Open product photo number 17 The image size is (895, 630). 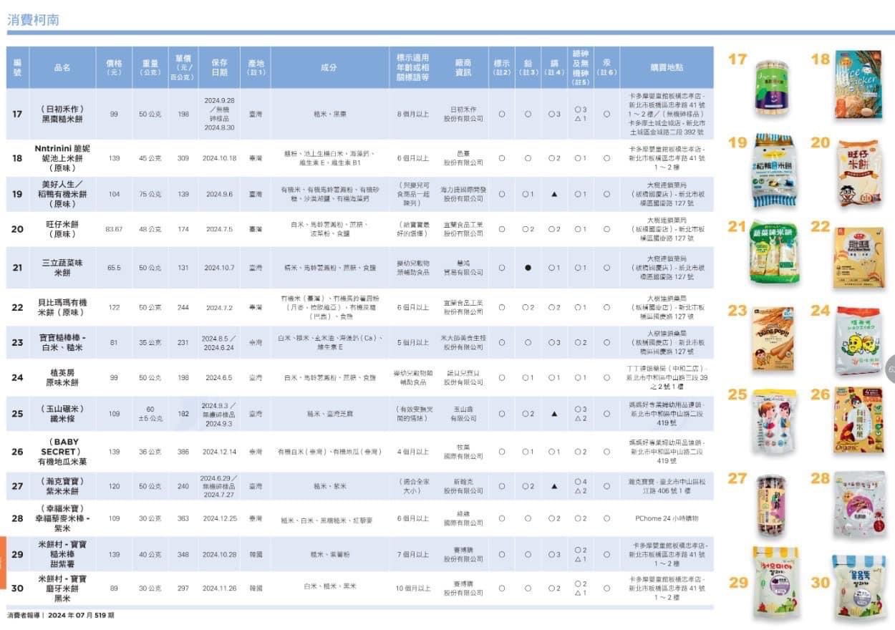pyautogui.click(x=773, y=89)
